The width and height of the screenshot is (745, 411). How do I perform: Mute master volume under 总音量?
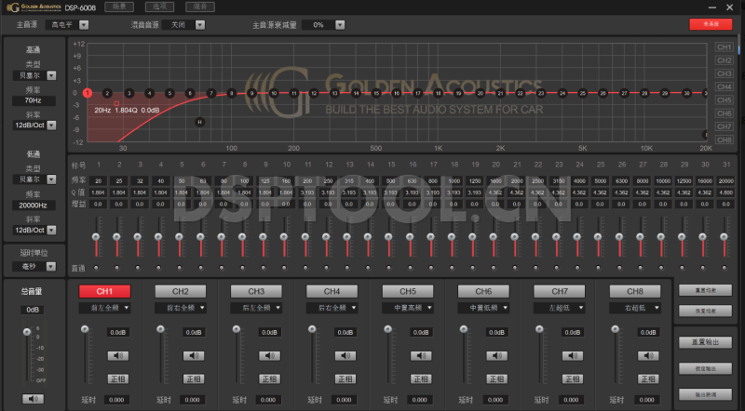33,398
